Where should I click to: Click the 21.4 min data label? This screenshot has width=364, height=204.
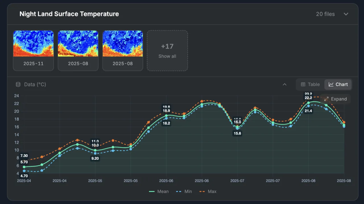(x=308, y=111)
